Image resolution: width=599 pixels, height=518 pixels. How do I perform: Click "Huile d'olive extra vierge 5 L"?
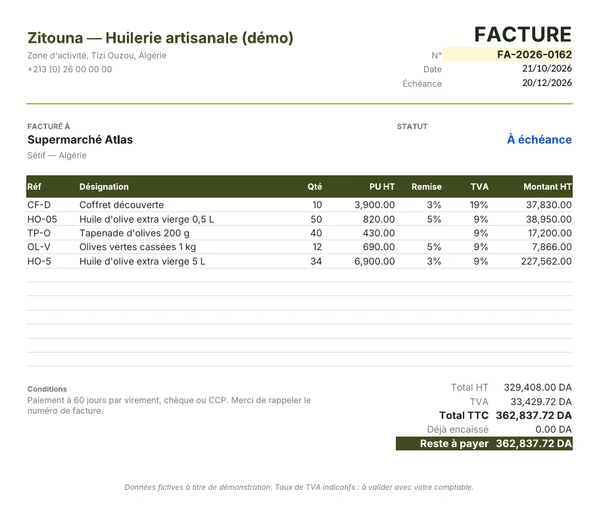pyautogui.click(x=142, y=261)
